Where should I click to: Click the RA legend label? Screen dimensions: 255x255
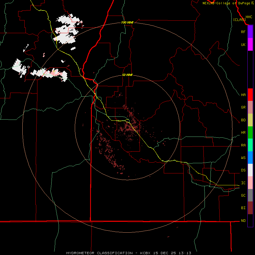point(243,145)
